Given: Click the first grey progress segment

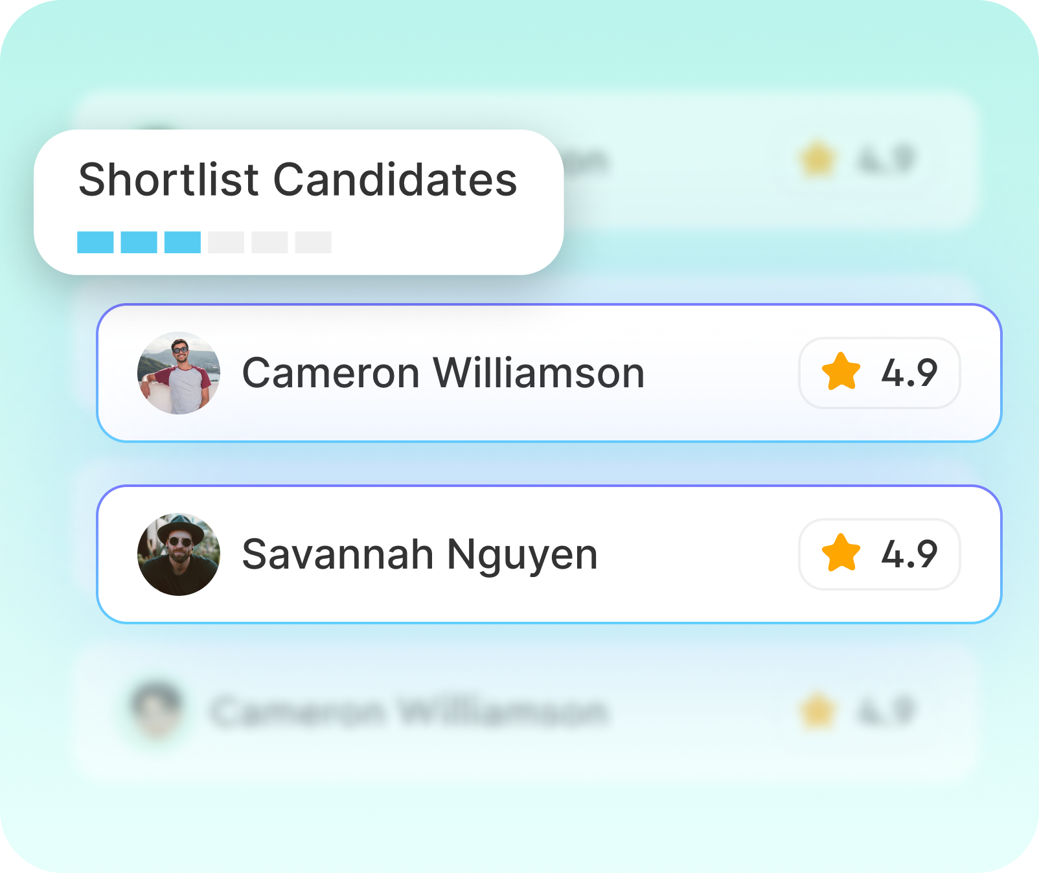Looking at the screenshot, I should tap(226, 242).
